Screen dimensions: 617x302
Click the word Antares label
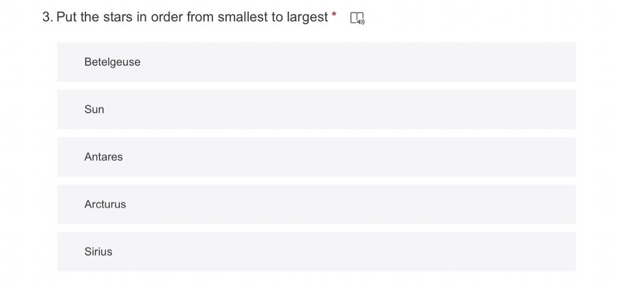pyautogui.click(x=103, y=156)
